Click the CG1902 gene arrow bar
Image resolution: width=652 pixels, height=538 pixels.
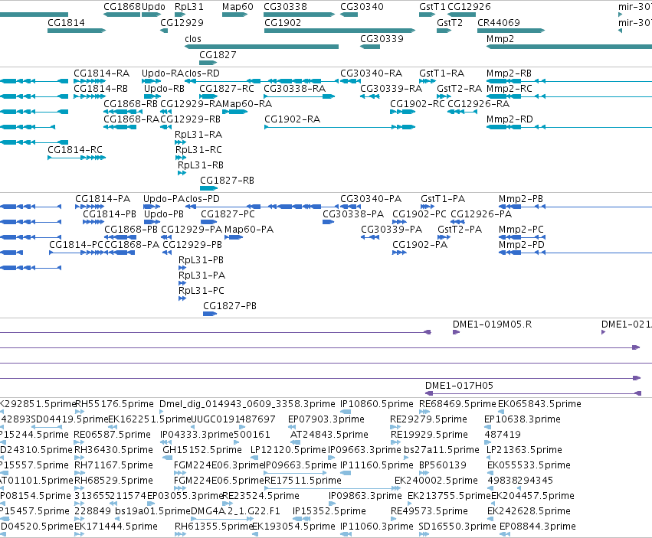point(339,31)
